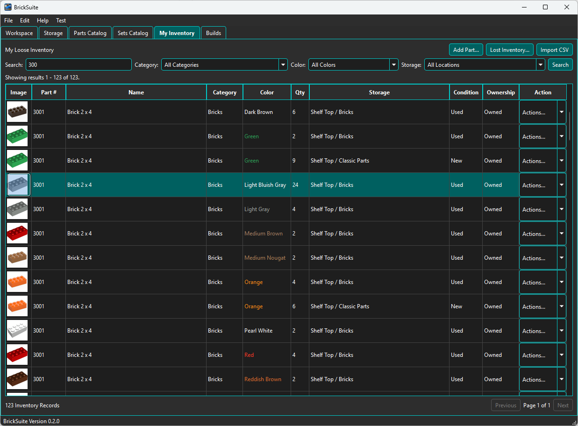This screenshot has height=426, width=578.
Task: Expand Actions arrow for Light Gray row
Action: coord(562,209)
